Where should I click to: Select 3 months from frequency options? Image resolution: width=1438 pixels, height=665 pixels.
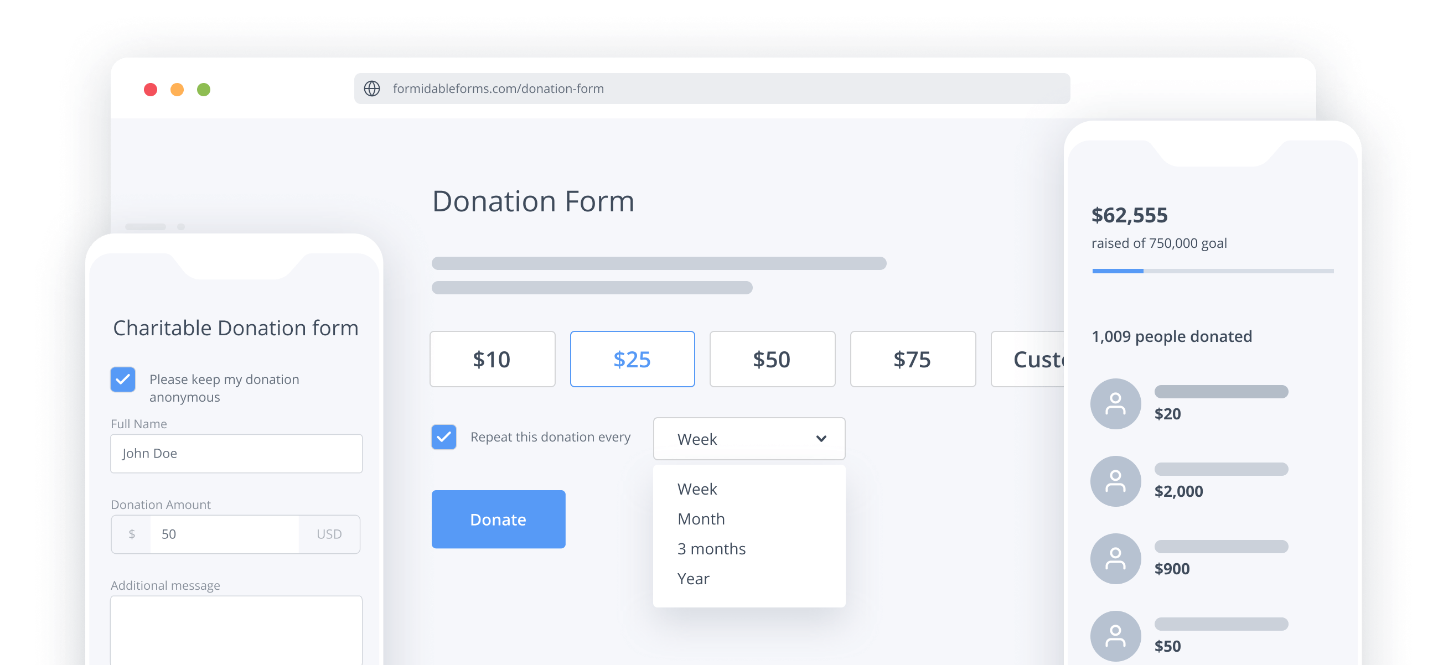point(711,548)
